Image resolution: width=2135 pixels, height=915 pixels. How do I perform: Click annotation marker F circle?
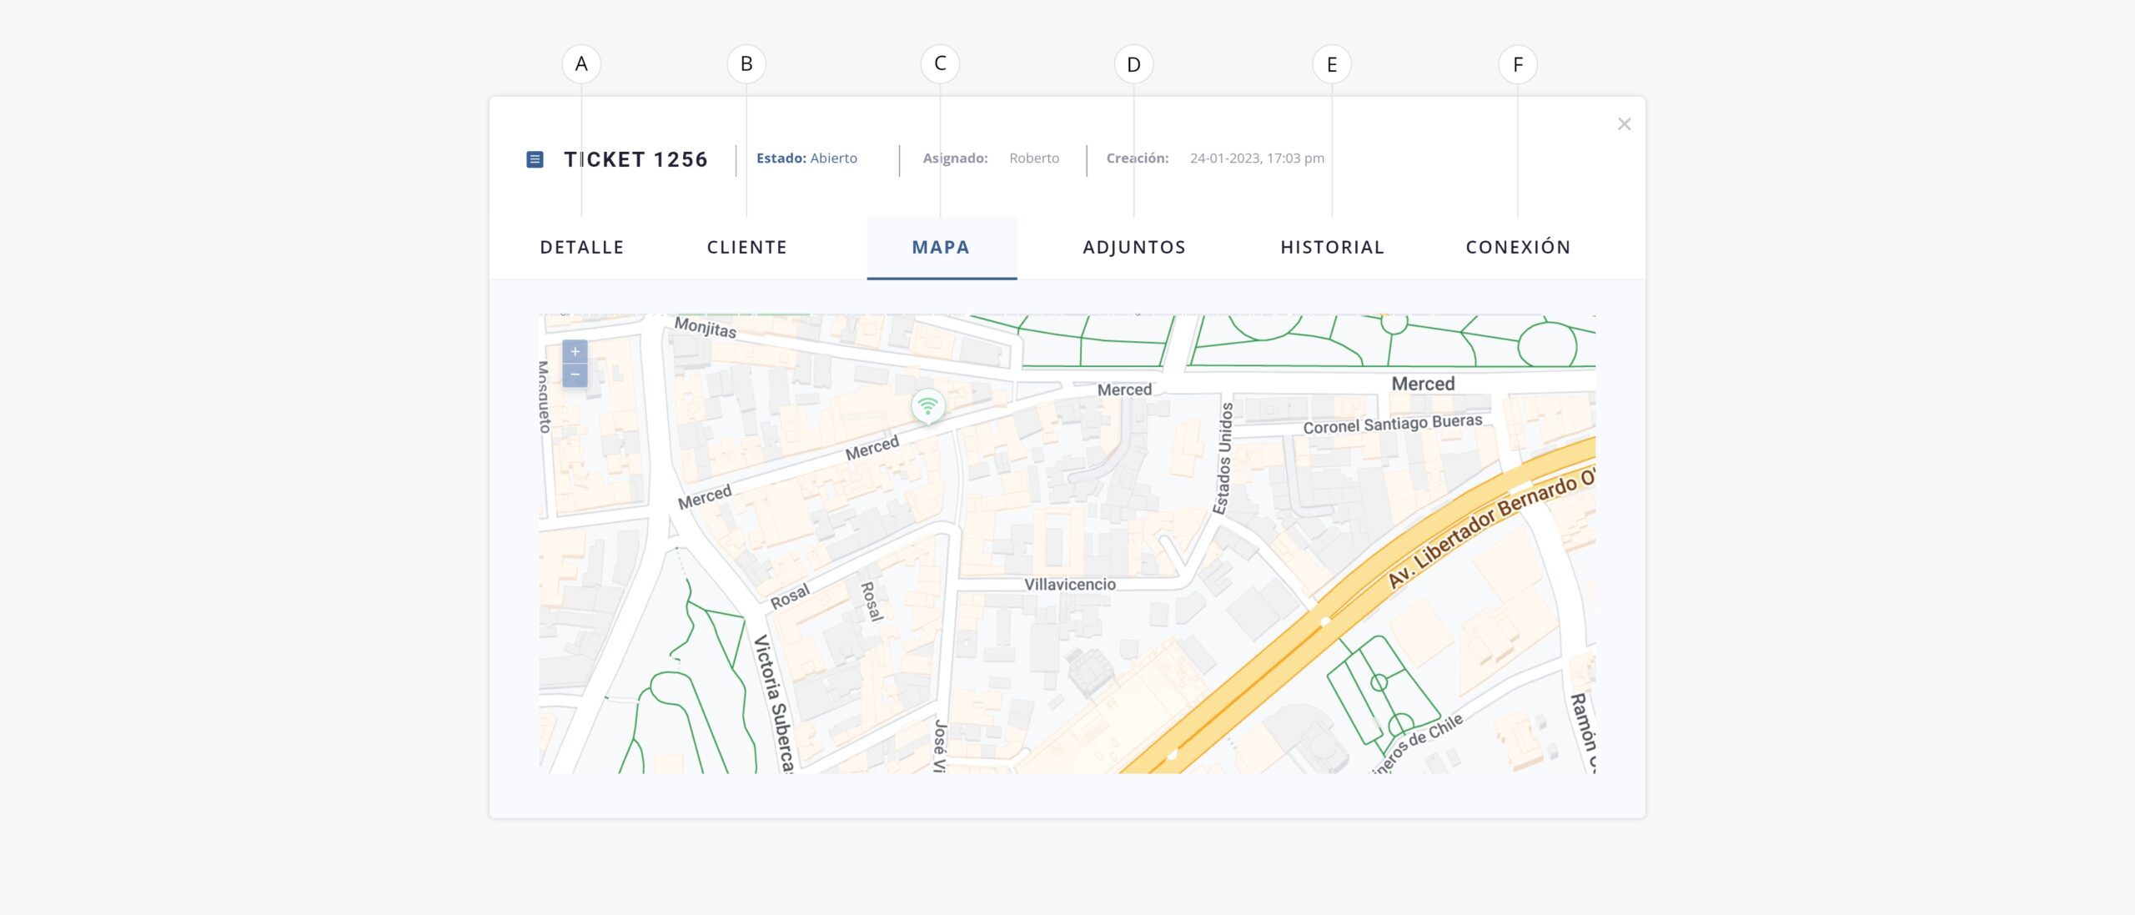coord(1518,64)
